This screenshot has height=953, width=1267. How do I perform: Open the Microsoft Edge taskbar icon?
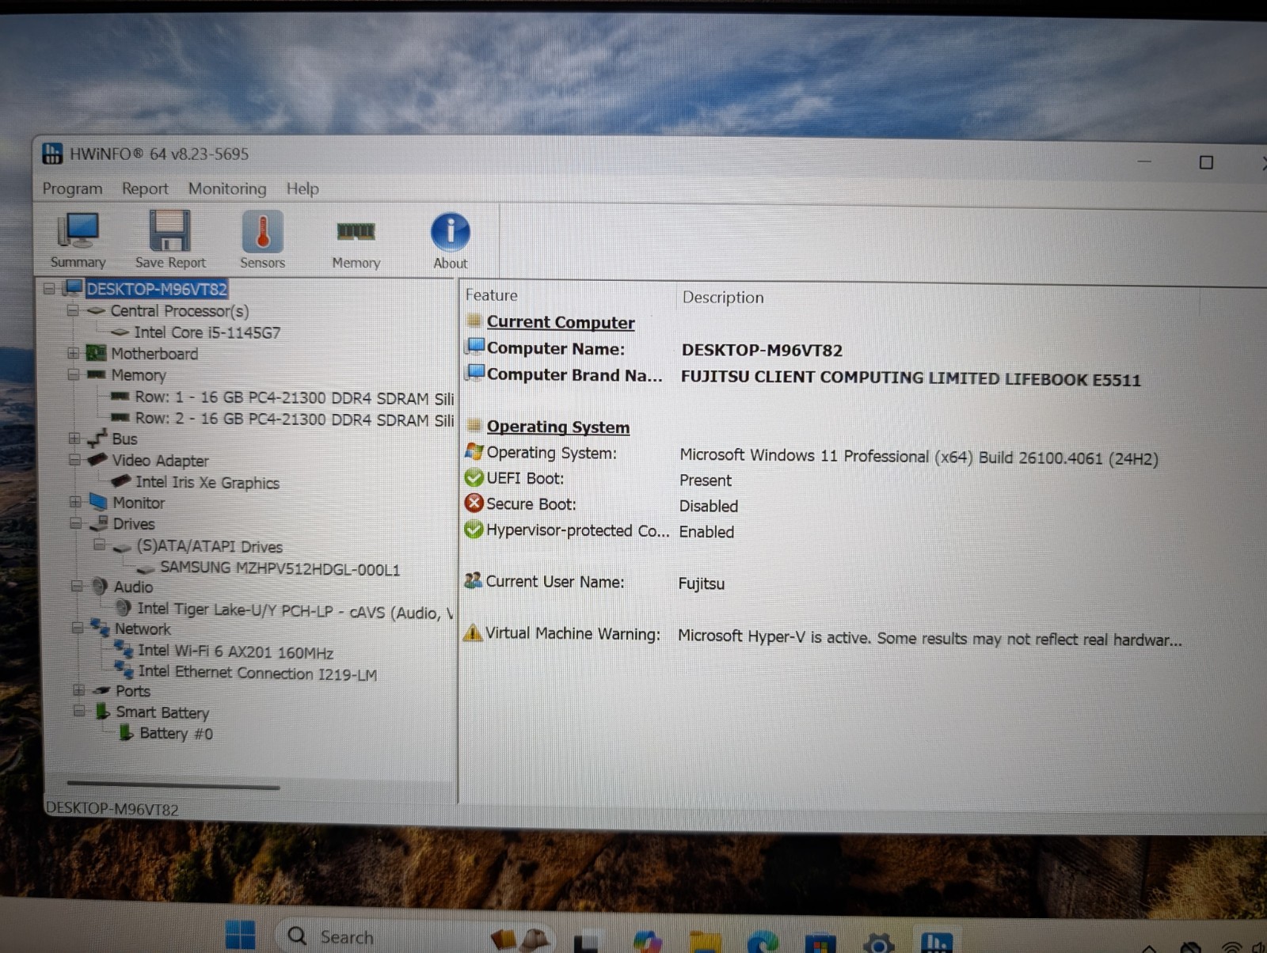tap(763, 942)
